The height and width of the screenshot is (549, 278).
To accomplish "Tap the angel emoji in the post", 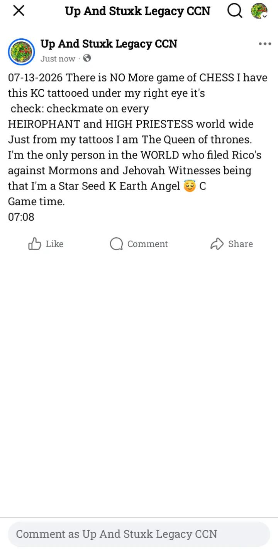I will 190,186.
